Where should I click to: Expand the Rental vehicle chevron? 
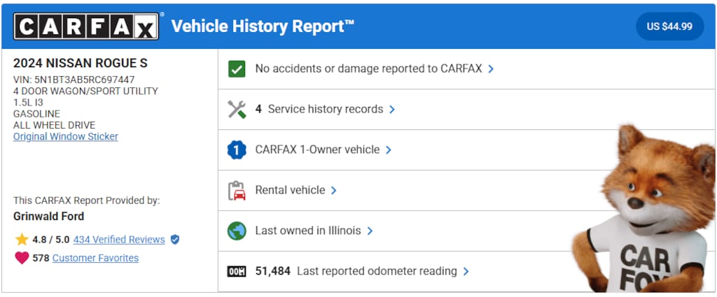pos(334,191)
